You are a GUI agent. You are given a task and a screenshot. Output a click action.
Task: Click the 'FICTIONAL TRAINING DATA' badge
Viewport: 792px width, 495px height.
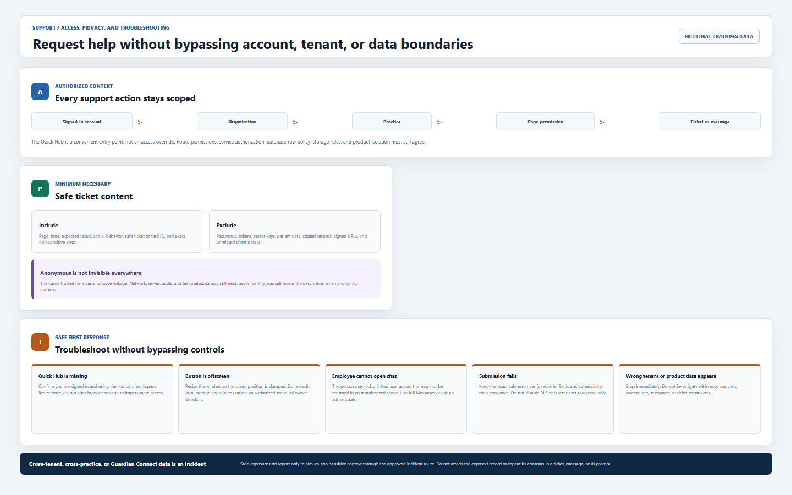[719, 36]
